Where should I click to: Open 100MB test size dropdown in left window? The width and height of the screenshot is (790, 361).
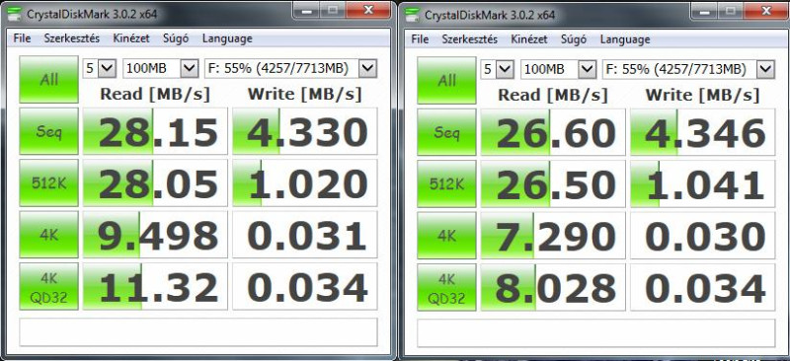[161, 68]
